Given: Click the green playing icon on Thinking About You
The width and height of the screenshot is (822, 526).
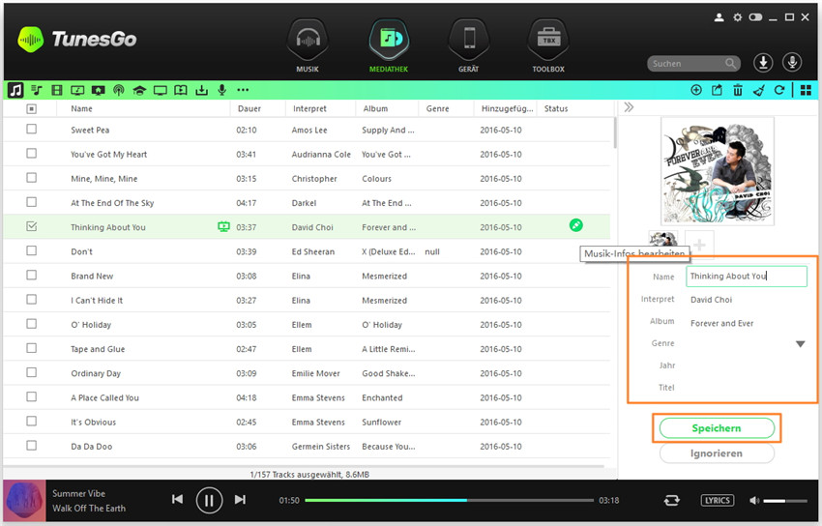Looking at the screenshot, I should (x=223, y=227).
